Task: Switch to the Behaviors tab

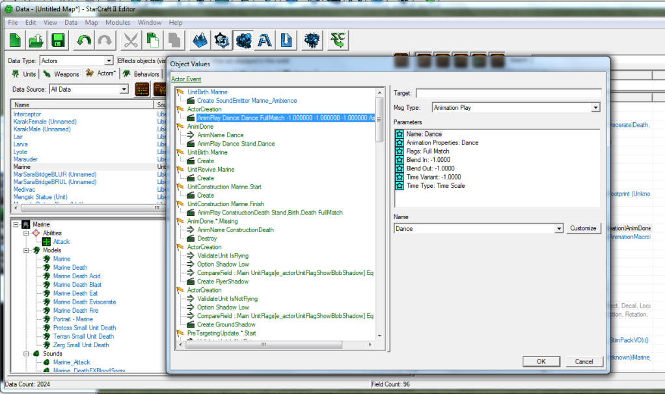Action: [x=141, y=74]
